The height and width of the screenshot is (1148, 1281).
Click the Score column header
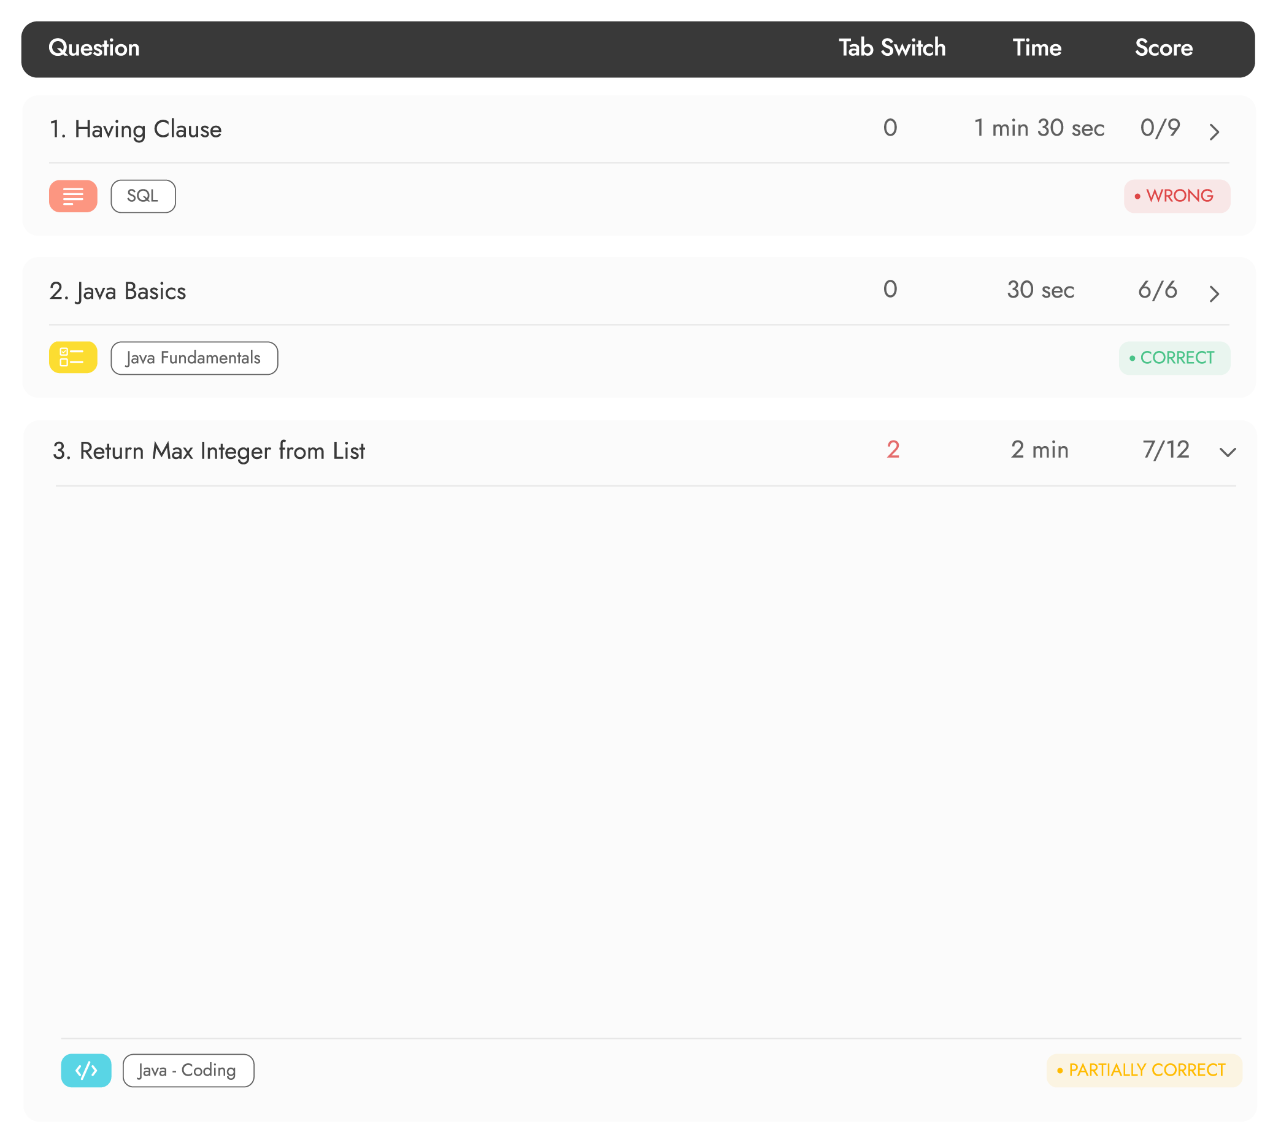(1164, 48)
